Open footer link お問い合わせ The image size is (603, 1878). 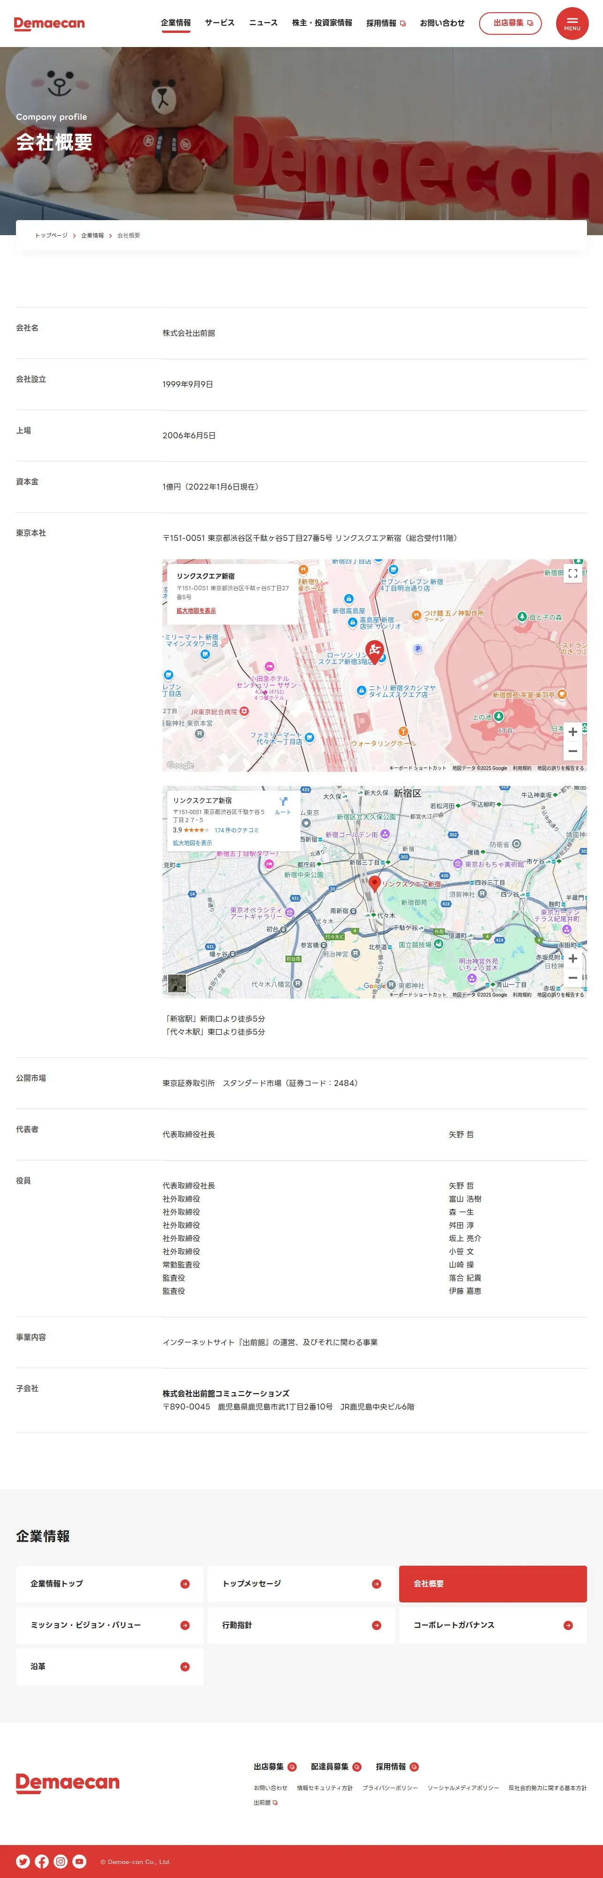[270, 1788]
